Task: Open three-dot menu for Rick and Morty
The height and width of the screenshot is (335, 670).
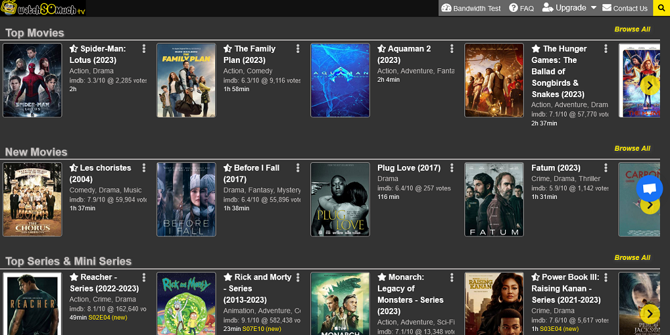Action: coord(298,277)
